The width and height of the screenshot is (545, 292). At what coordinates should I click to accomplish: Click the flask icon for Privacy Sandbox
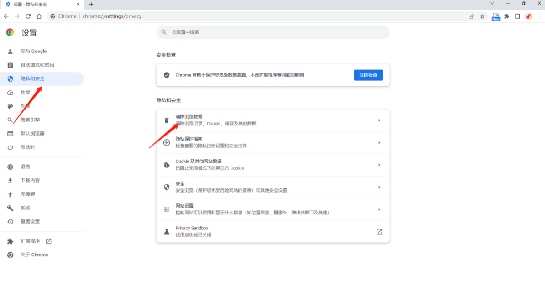[167, 231]
